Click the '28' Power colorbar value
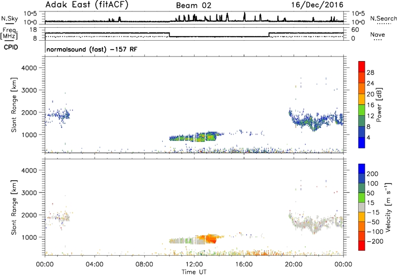The height and width of the screenshot is (275, 397). coord(370,72)
